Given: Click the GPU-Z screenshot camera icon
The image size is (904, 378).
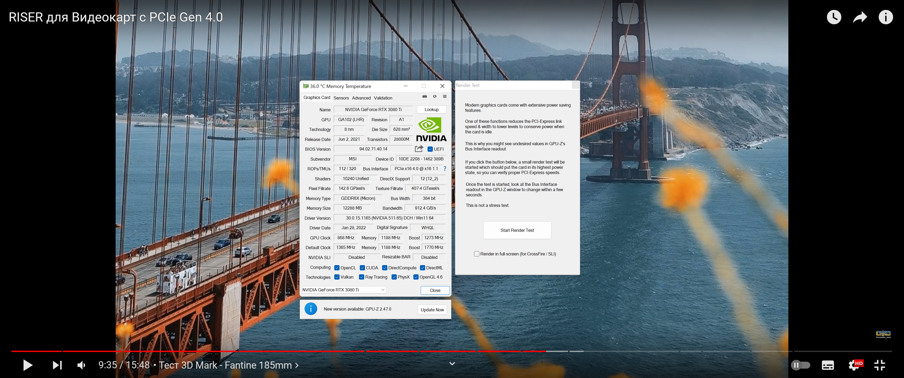Looking at the screenshot, I should pyautogui.click(x=424, y=96).
